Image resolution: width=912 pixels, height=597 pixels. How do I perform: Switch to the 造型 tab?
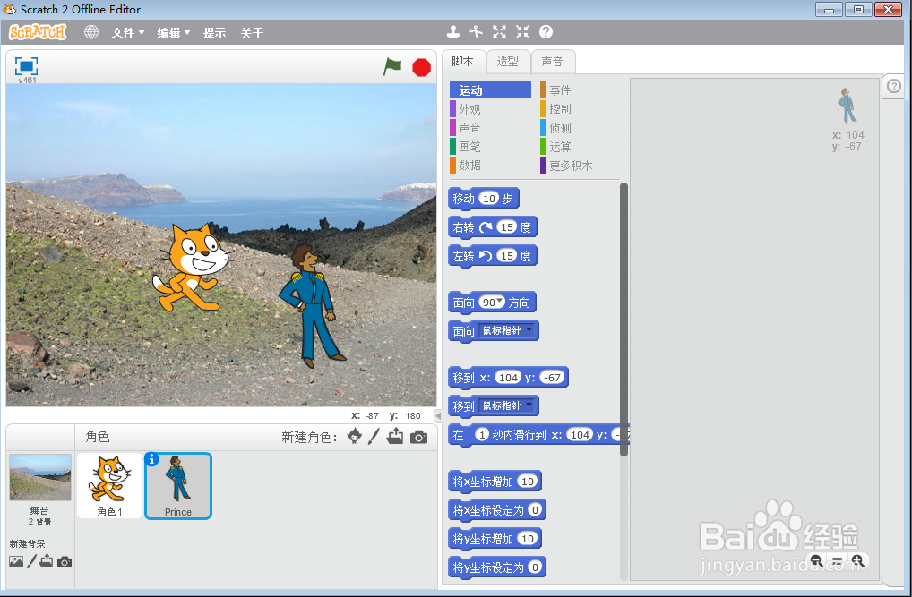click(x=508, y=61)
